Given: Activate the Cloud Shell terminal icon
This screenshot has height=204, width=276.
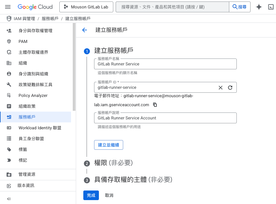Looking at the screenshot, I should point(271,7).
